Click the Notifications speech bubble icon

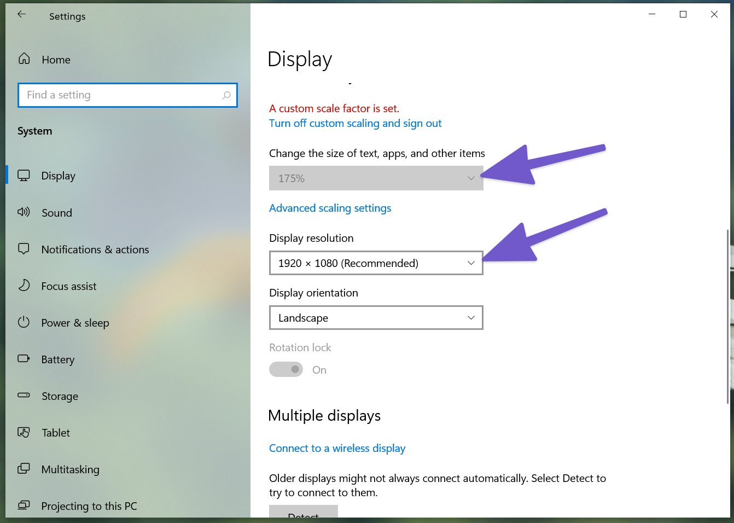tap(24, 249)
